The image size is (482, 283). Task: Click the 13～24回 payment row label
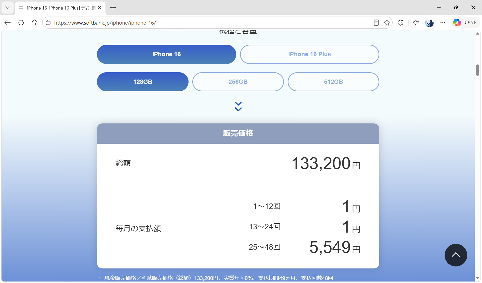265,227
